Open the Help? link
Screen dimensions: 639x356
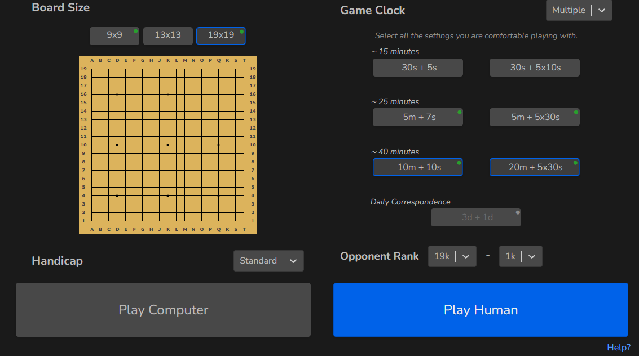(x=619, y=348)
